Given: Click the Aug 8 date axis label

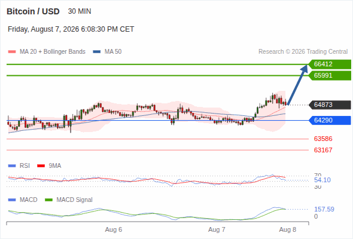Looking at the screenshot, I should click(x=288, y=229).
